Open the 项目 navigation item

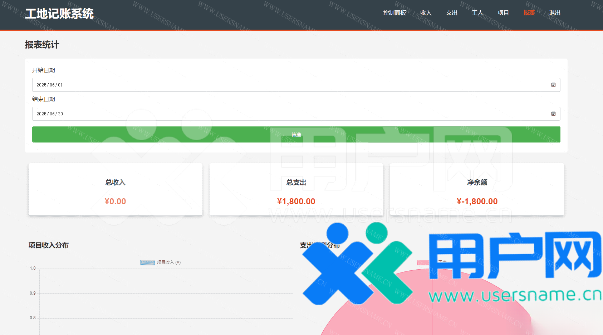tap(503, 13)
